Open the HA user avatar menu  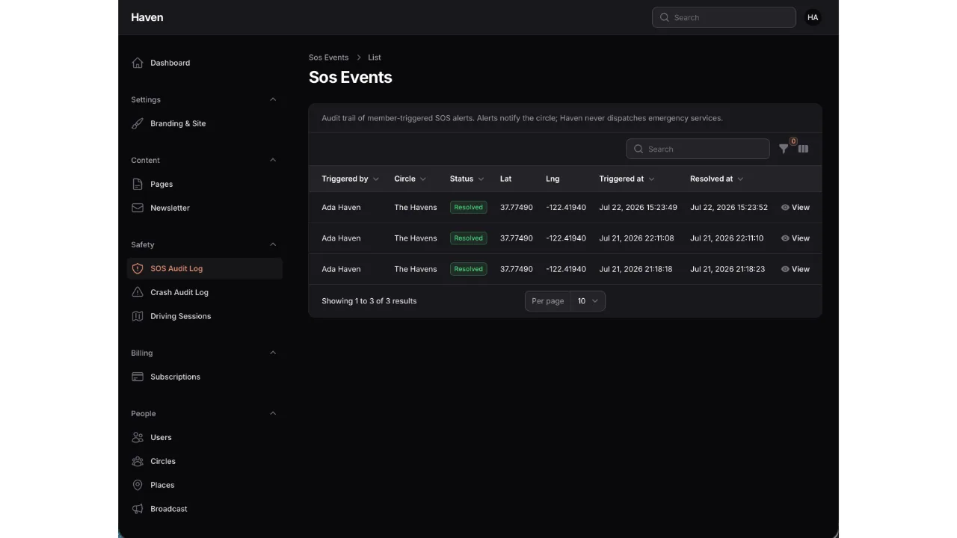[x=813, y=17]
